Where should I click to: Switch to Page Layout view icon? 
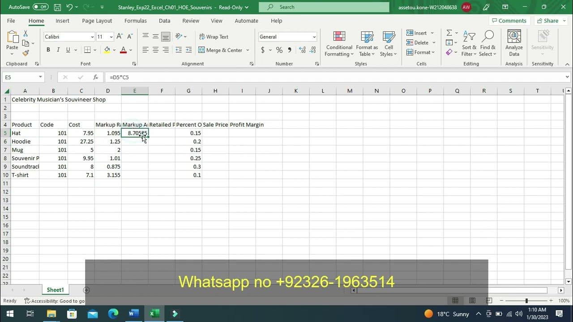[x=472, y=301]
